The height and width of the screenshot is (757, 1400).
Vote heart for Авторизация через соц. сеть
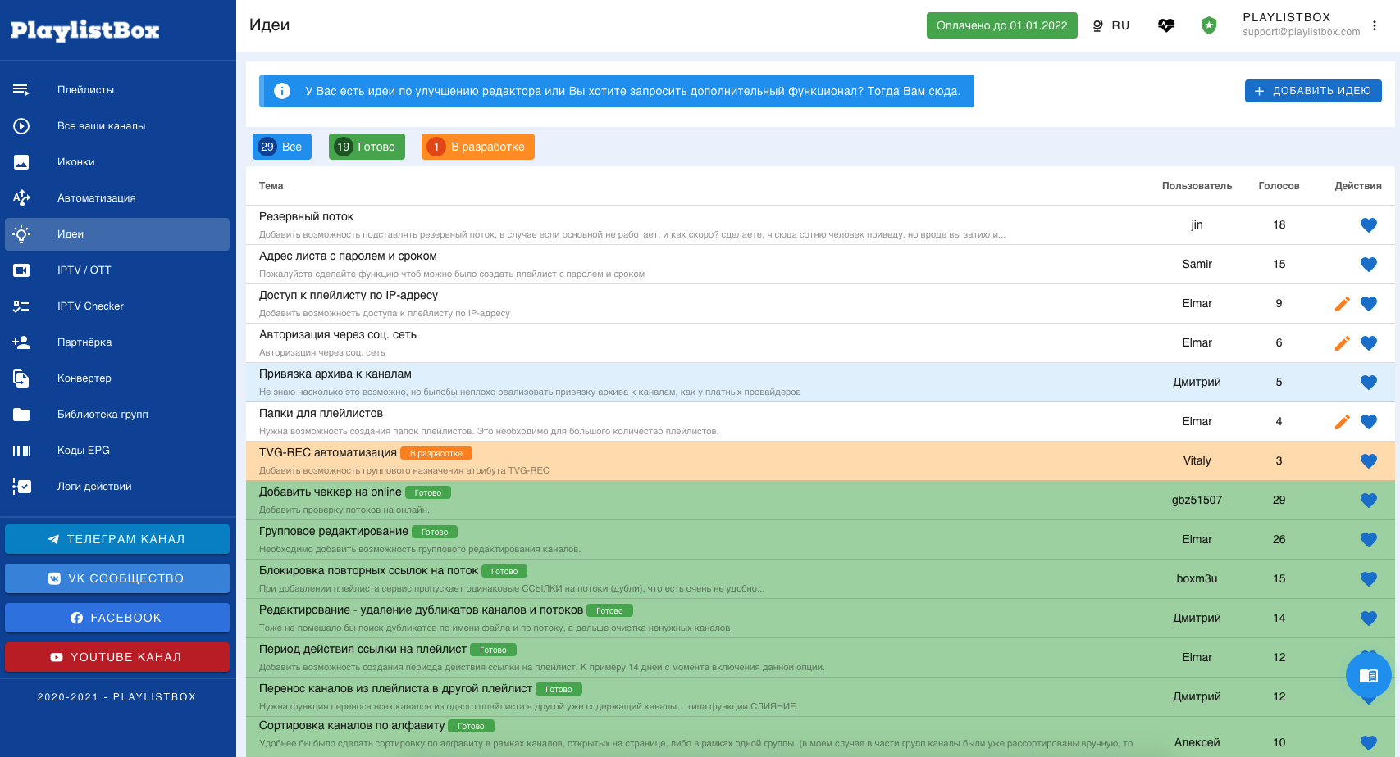(1369, 343)
